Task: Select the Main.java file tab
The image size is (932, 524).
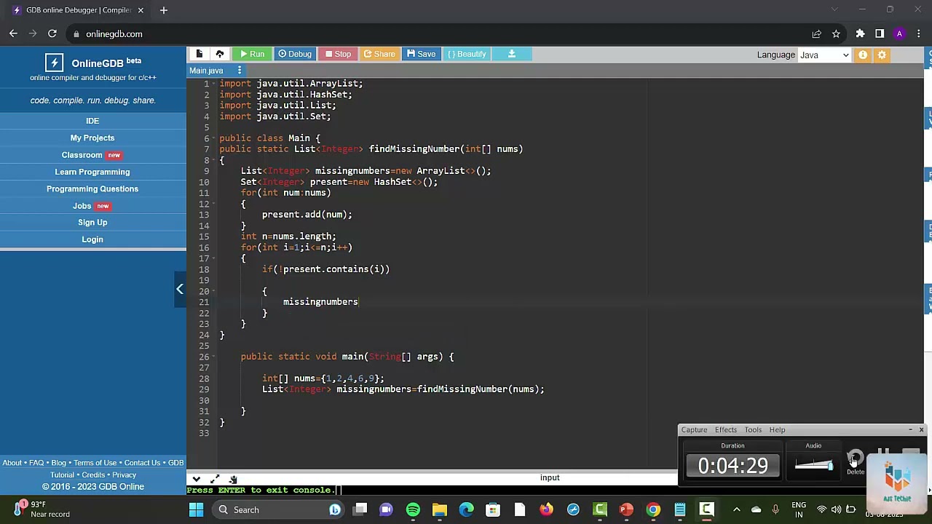Action: tap(206, 71)
